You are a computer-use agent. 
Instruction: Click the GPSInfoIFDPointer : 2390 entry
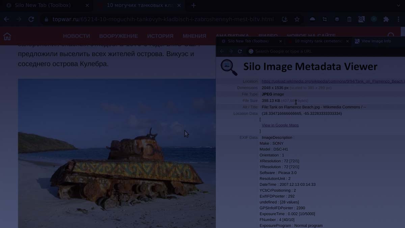[x=282, y=208]
